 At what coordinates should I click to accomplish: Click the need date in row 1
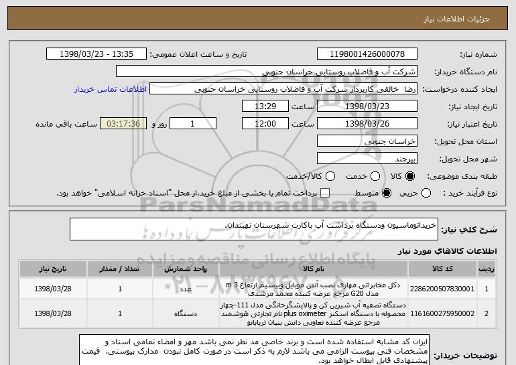pyautogui.click(x=53, y=289)
